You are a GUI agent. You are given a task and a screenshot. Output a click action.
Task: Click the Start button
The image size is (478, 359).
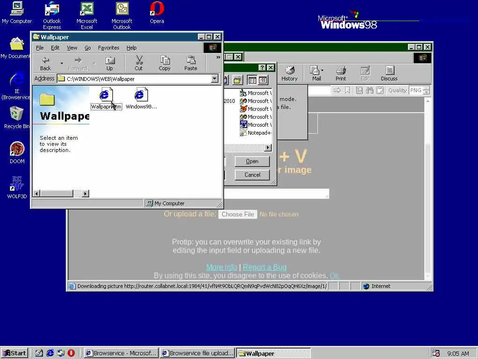tap(14, 353)
